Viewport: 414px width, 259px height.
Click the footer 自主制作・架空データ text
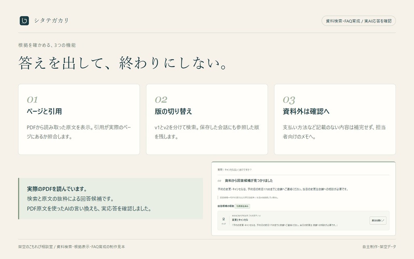coord(379,247)
